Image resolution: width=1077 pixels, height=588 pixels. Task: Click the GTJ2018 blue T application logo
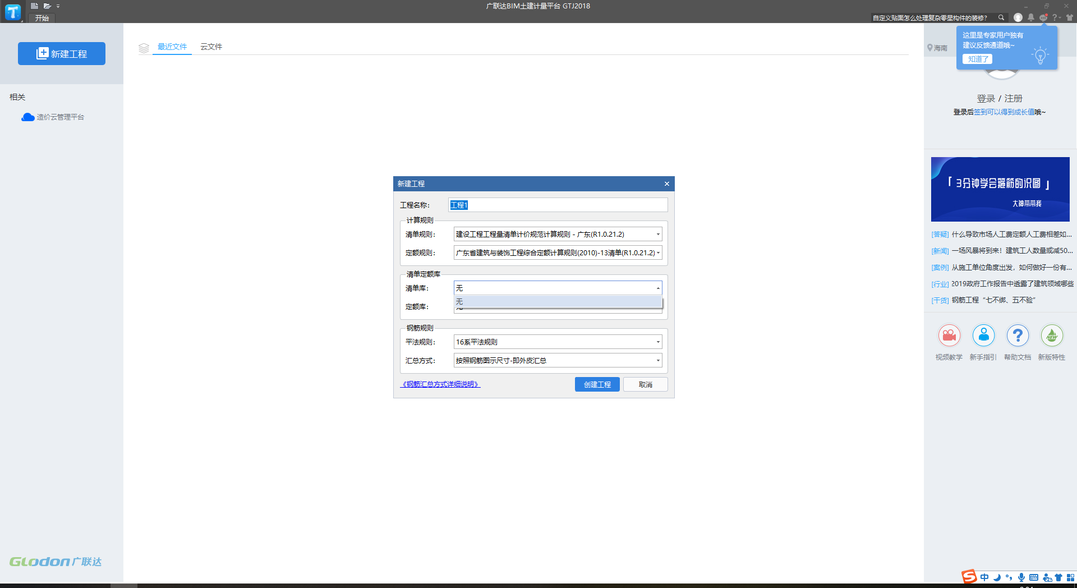pos(12,12)
